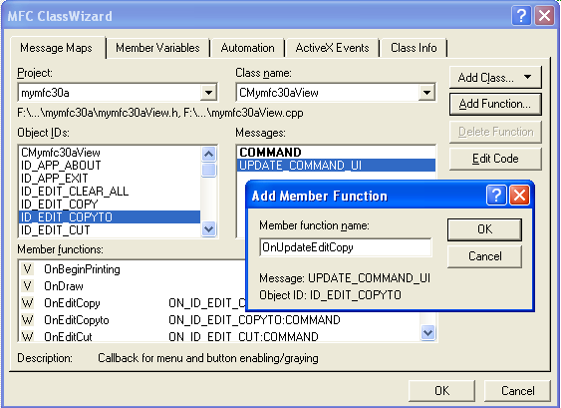Select ID_EDIT_CLEAR_ALL in Object IDs

coord(110,192)
